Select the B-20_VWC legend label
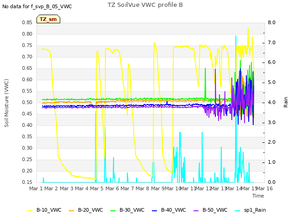 point(90,210)
